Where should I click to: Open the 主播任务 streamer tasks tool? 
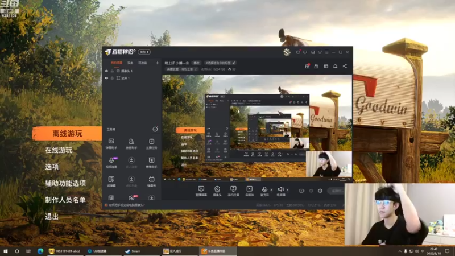pyautogui.click(x=151, y=144)
